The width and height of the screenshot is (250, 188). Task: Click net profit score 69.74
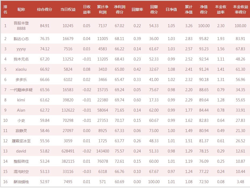(x=119, y=100)
